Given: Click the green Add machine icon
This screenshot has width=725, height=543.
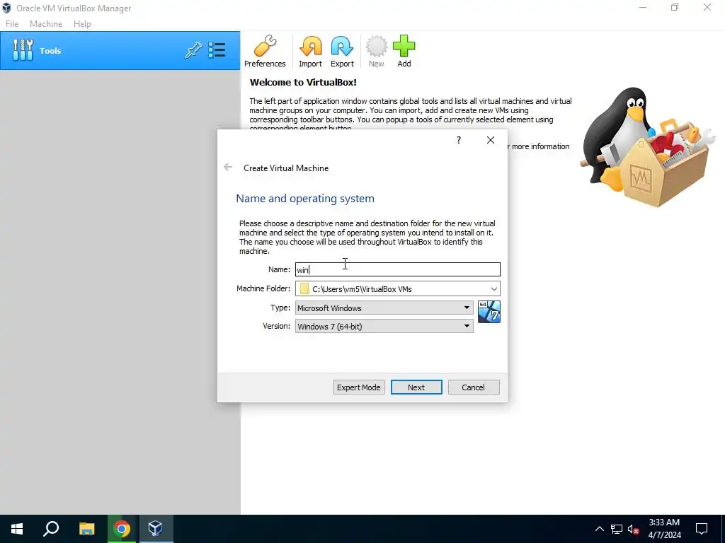Looking at the screenshot, I should (404, 51).
